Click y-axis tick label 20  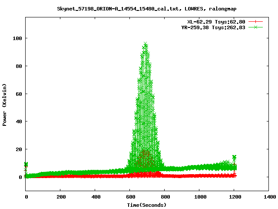click(19, 149)
